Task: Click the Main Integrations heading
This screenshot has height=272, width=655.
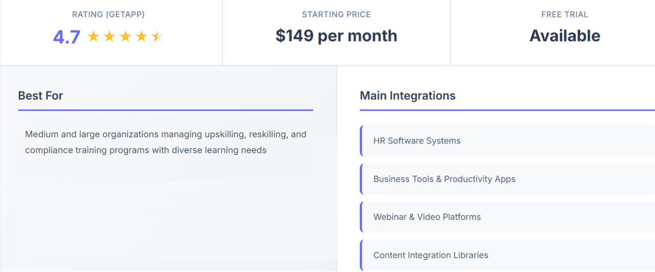Action: [408, 96]
